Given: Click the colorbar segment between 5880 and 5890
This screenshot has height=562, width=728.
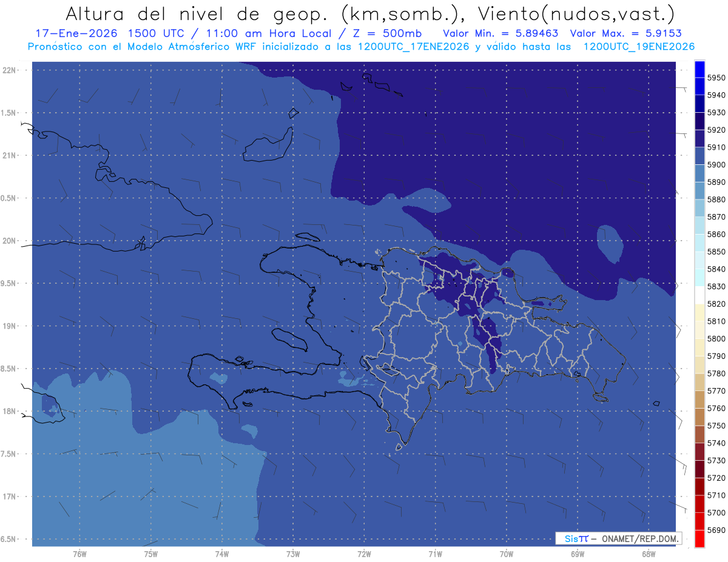Looking at the screenshot, I should click(699, 191).
